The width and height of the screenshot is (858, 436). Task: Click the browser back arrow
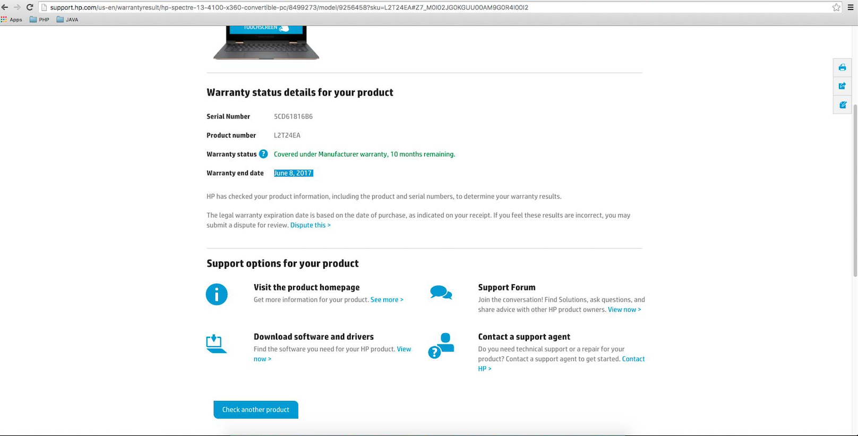[x=5, y=7]
